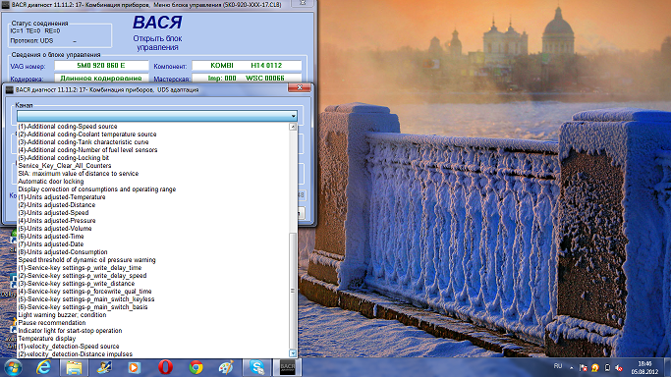
Task: Close the UDS адаптация window
Action: pos(300,87)
